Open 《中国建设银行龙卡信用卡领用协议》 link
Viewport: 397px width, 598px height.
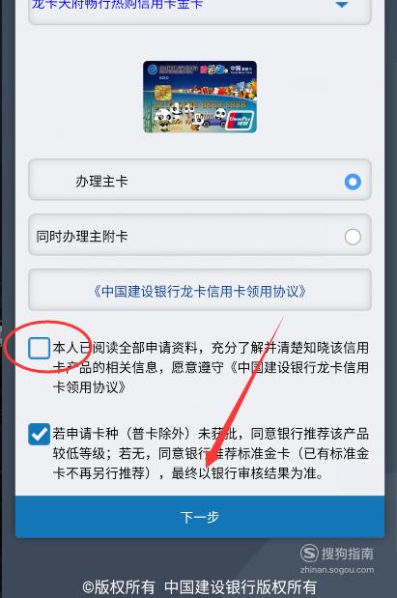pyautogui.click(x=200, y=292)
